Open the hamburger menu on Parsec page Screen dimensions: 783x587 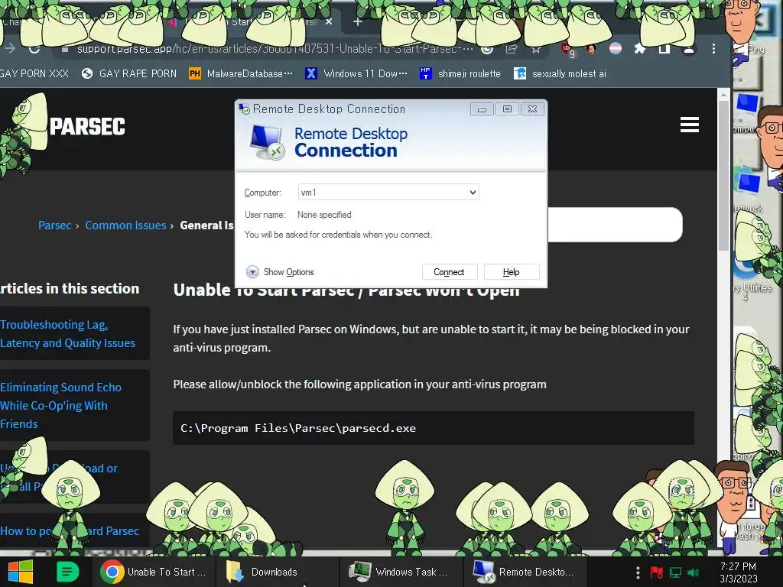pos(689,125)
